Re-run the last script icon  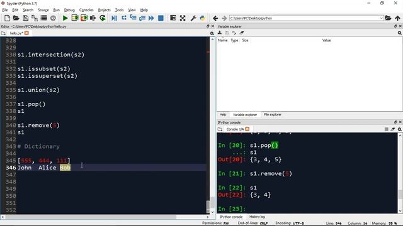[x=102, y=18]
